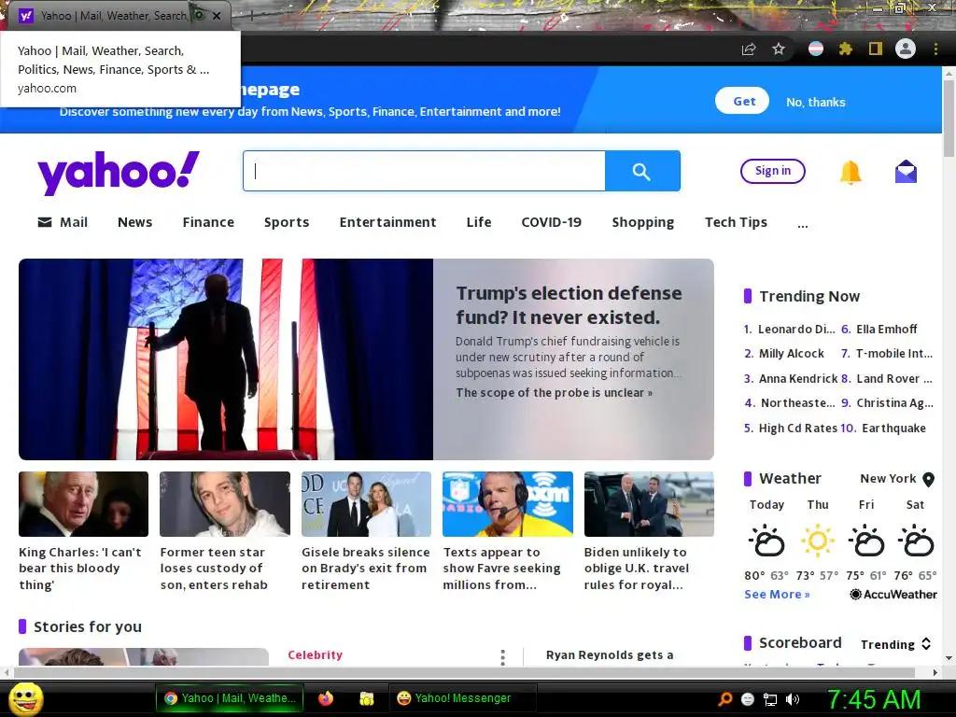Open Biden U.K. travel story thumbnail

click(x=649, y=504)
